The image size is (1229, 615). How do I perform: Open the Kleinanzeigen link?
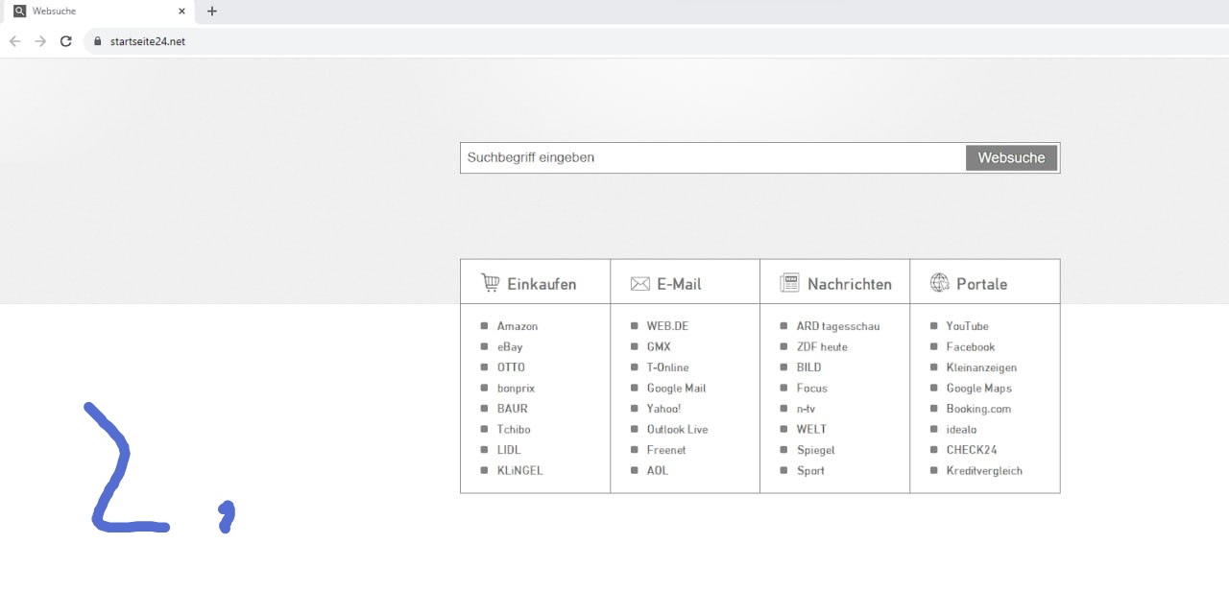click(981, 367)
